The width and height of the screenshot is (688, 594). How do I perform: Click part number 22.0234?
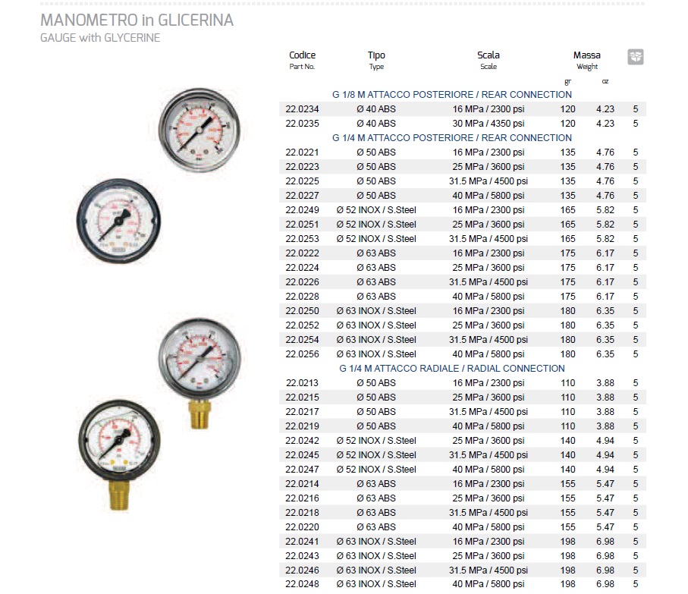click(x=301, y=109)
